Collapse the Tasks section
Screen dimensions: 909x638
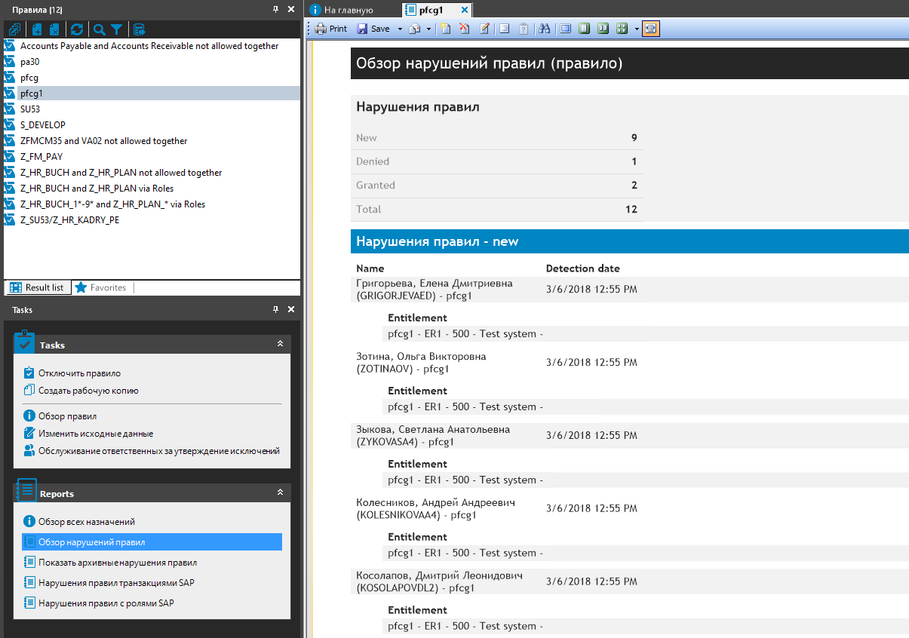280,344
